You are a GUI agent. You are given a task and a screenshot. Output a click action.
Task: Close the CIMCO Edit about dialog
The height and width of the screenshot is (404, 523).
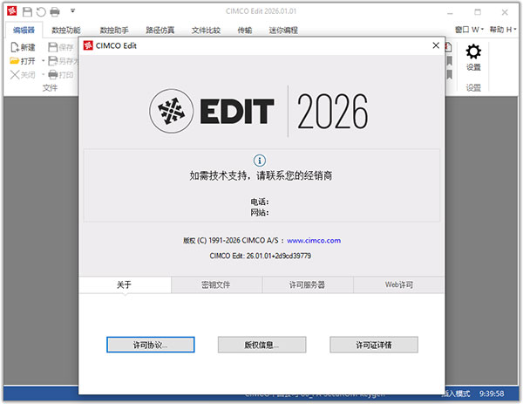(436, 45)
